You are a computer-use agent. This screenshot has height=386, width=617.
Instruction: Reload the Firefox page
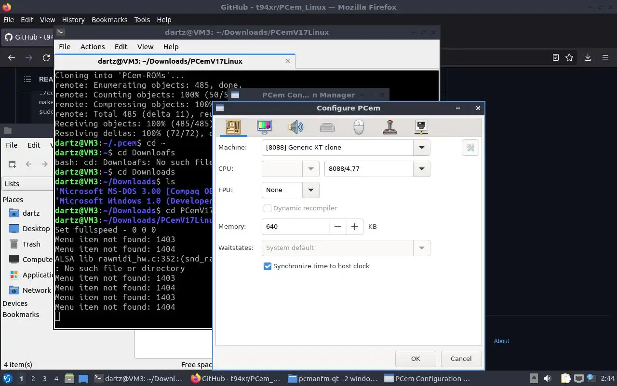point(46,57)
